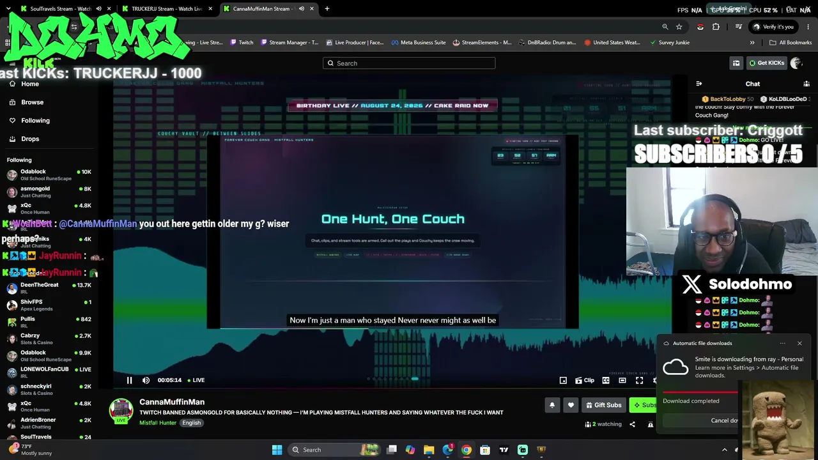Open the Windows Start menu

pos(277,450)
